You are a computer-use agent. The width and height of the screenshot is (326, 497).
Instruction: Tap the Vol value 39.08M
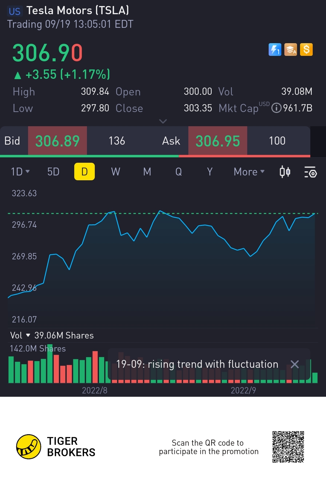coord(297,91)
